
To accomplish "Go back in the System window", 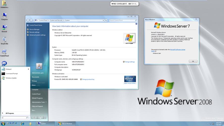I will pyautogui.click(x=28, y=20).
